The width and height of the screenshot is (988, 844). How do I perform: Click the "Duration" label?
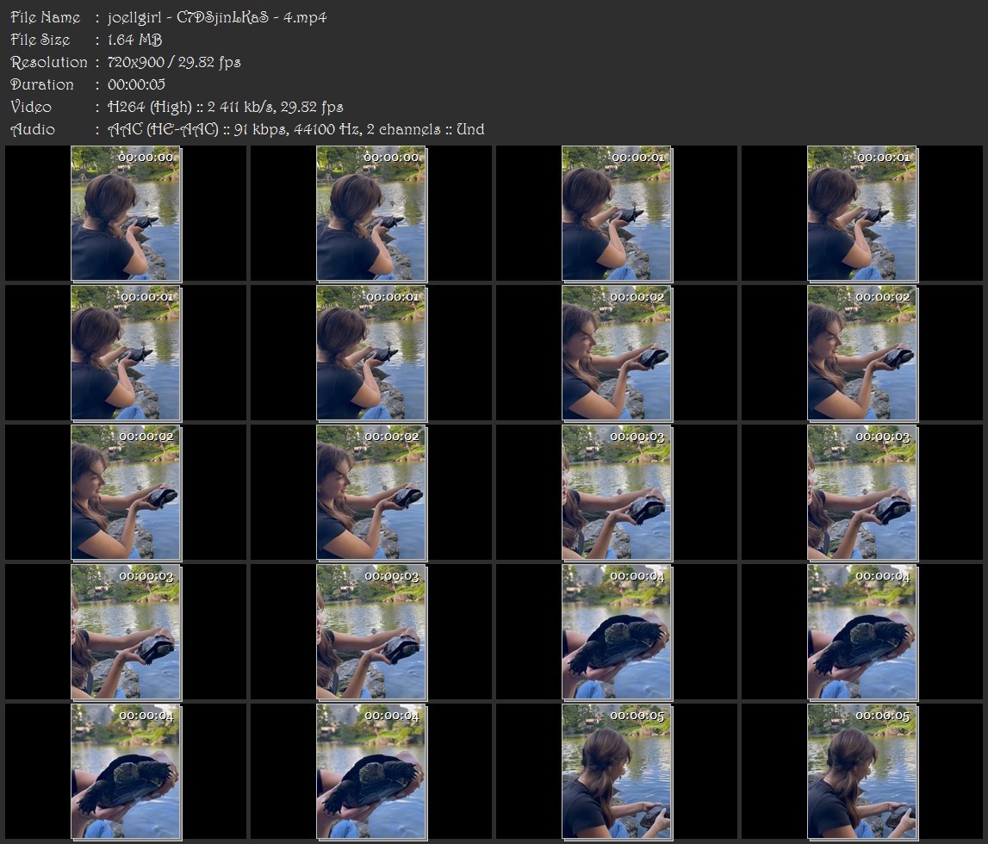point(42,84)
